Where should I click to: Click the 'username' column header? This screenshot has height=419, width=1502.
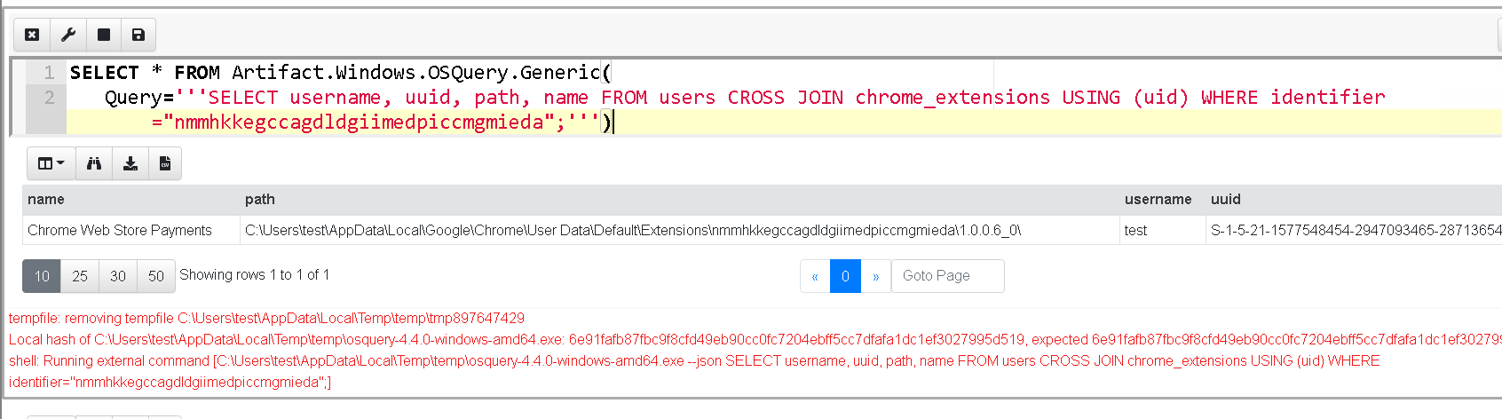click(1158, 200)
